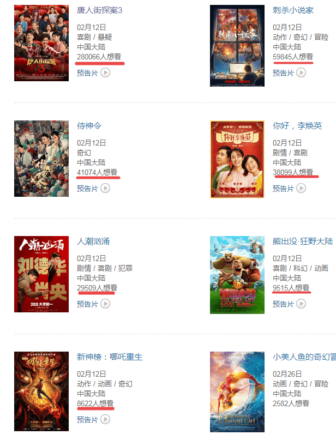Click the 唐人街探案3 poster thumbnail
This screenshot has width=336, height=441.
pos(41,43)
